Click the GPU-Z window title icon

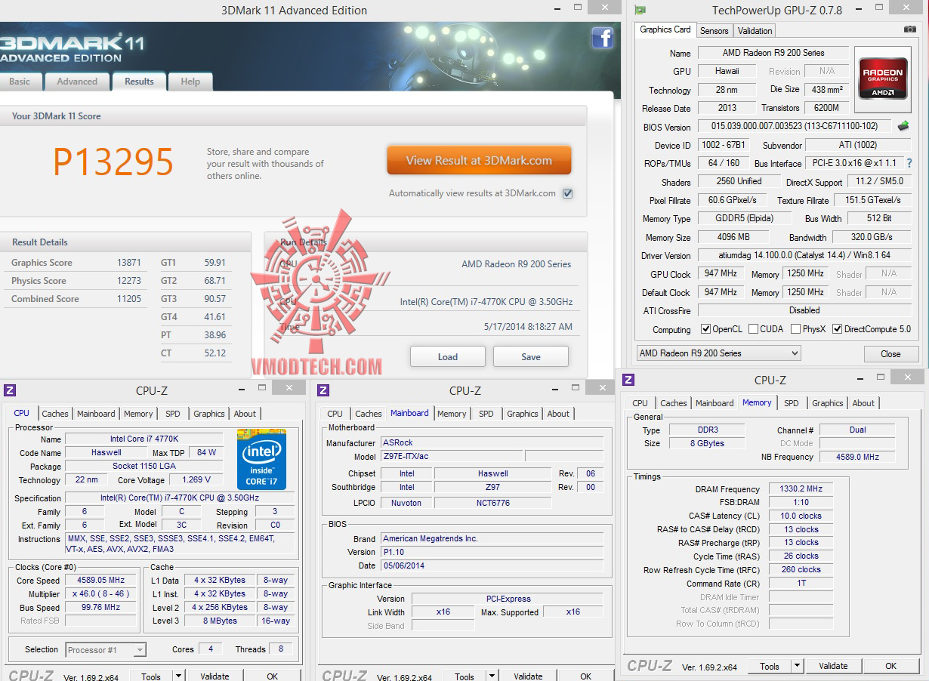tap(640, 10)
